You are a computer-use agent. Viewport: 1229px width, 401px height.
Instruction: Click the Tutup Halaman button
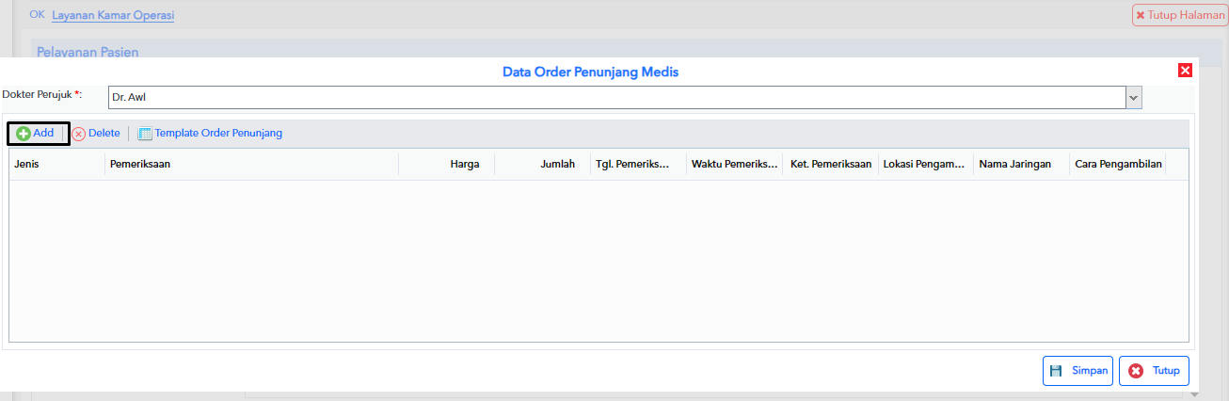(x=1180, y=16)
